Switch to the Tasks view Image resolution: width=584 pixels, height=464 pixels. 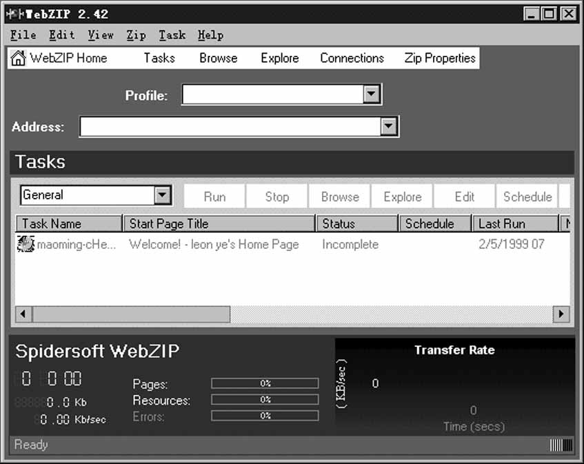(159, 58)
